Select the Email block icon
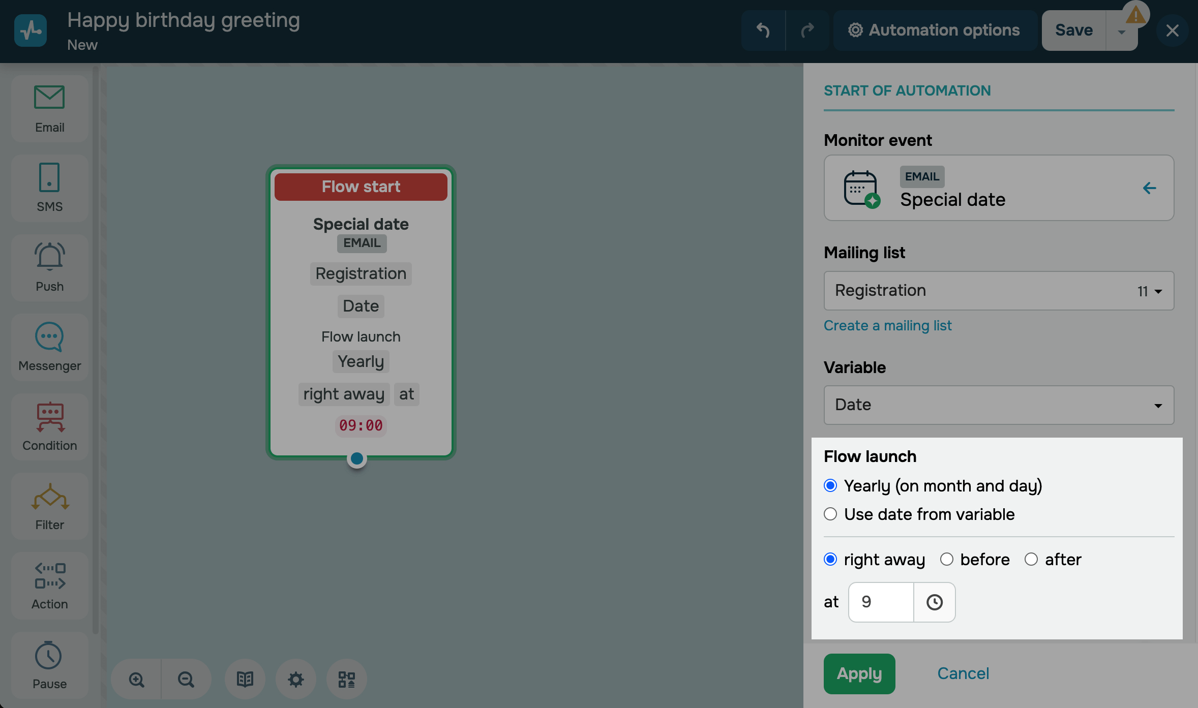This screenshot has width=1198, height=708. click(x=49, y=108)
